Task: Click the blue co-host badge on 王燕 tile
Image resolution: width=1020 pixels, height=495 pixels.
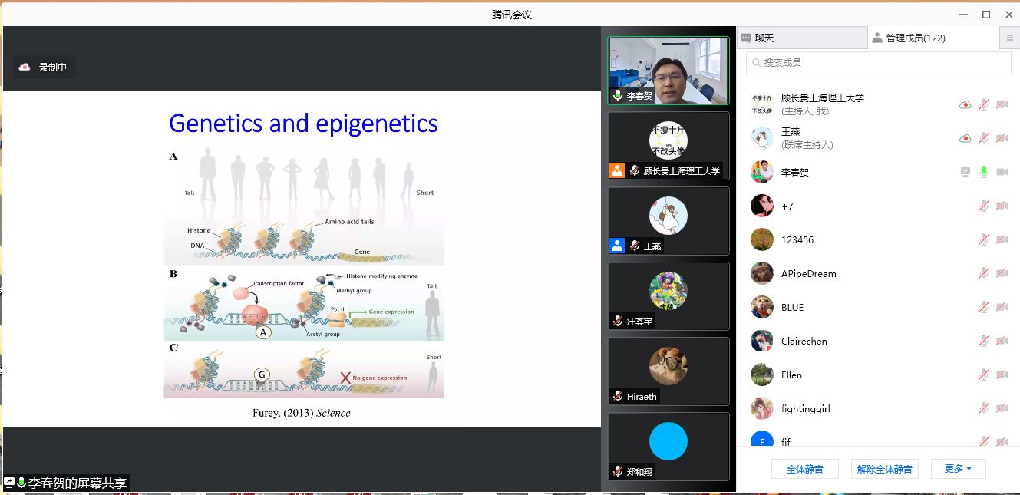Action: tap(617, 246)
